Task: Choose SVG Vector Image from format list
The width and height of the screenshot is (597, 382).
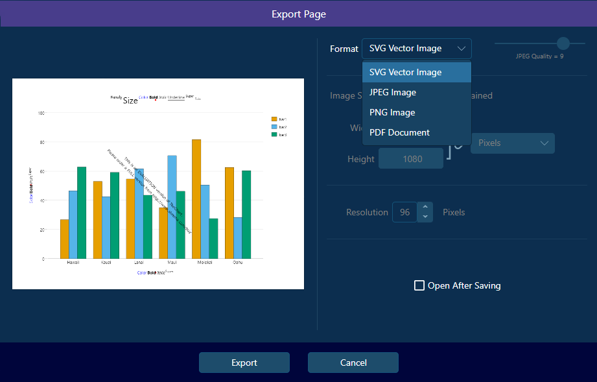Action: tap(417, 73)
